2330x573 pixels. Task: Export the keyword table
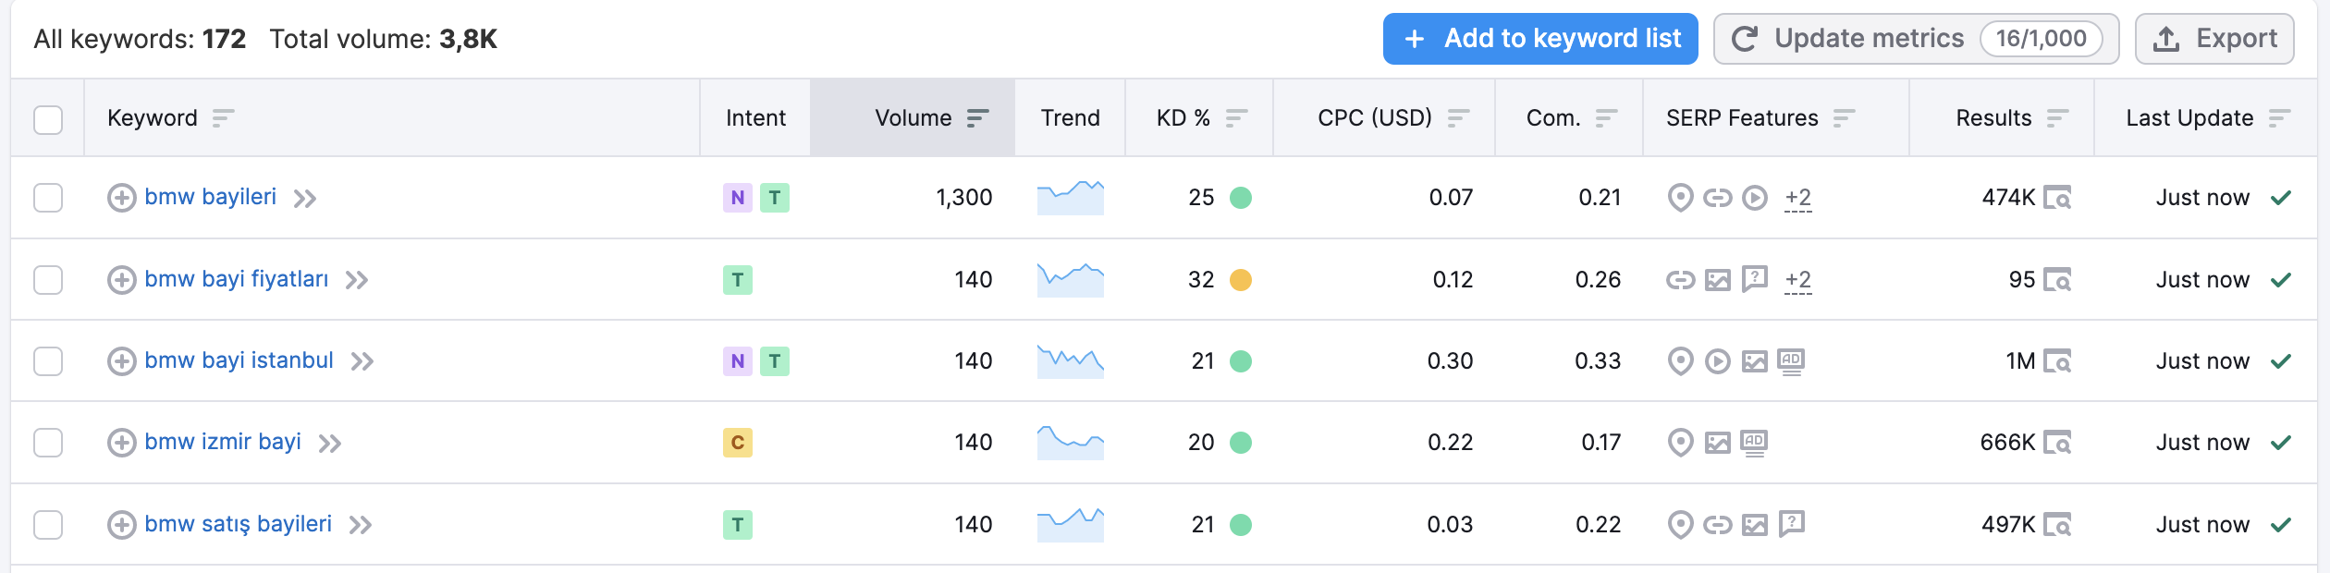2214,39
